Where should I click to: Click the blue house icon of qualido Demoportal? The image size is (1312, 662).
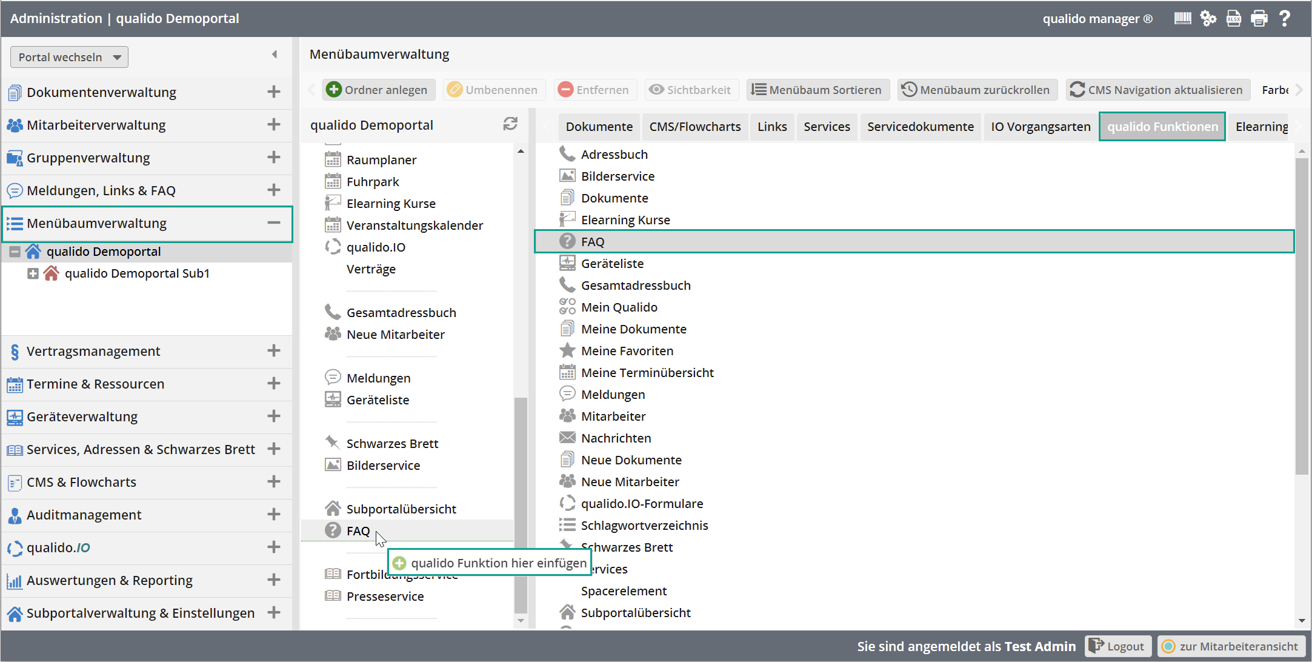(33, 251)
